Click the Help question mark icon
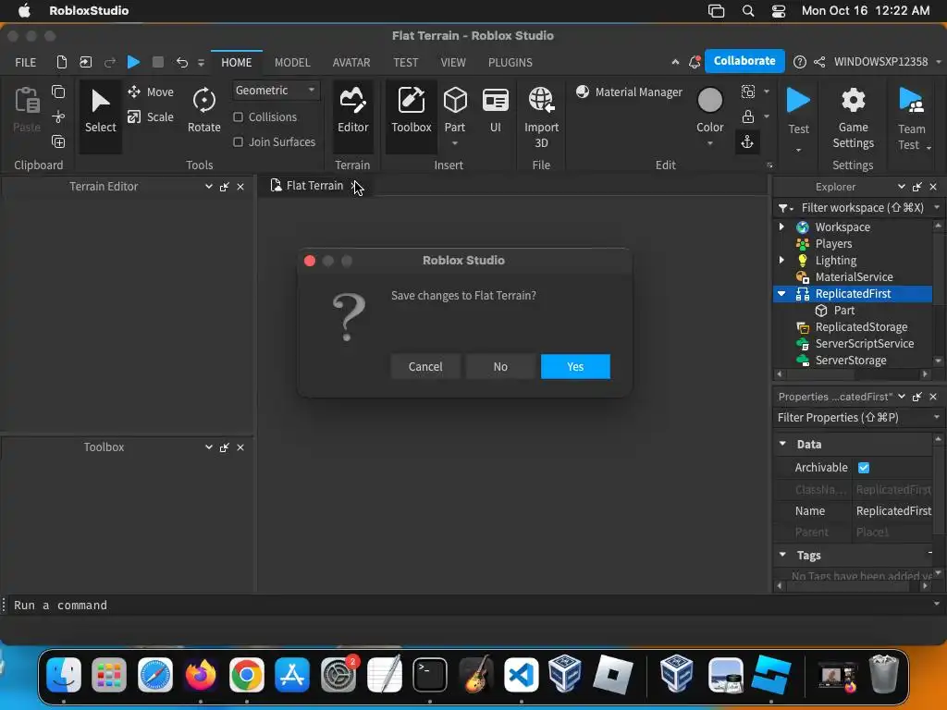Image resolution: width=947 pixels, height=710 pixels. tap(800, 62)
